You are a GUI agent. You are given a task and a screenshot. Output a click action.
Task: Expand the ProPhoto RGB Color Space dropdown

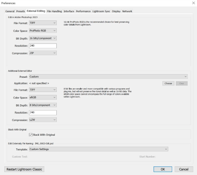click(43, 30)
